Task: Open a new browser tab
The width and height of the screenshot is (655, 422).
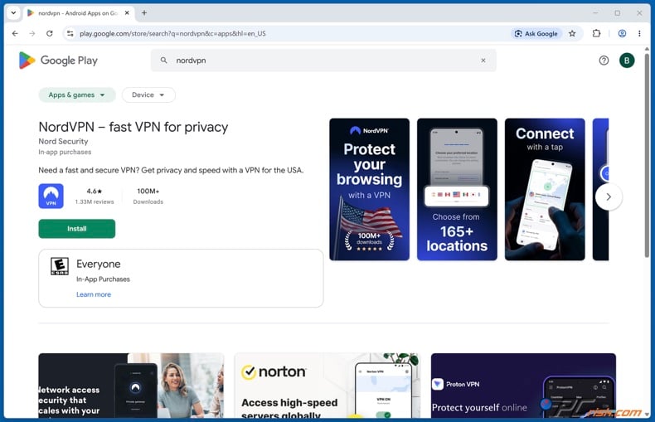Action: pyautogui.click(x=144, y=13)
